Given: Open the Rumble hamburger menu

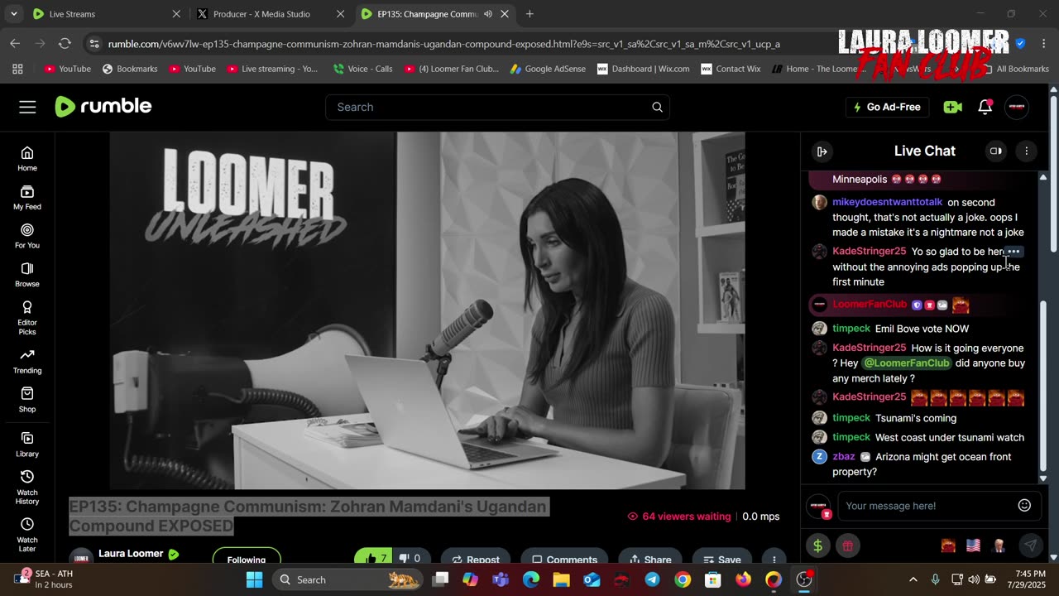Looking at the screenshot, I should (x=27, y=107).
